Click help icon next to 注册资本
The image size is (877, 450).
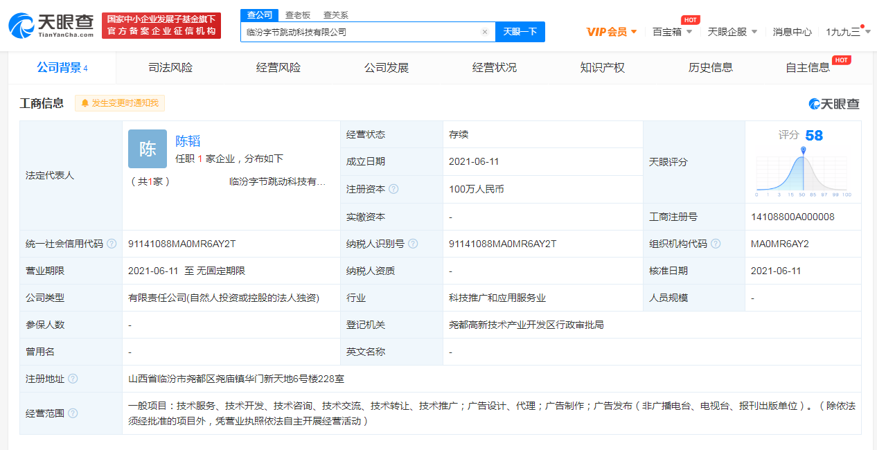click(393, 189)
